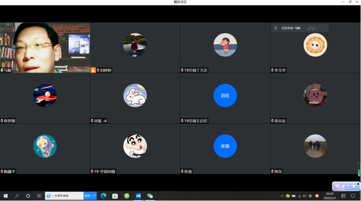Toggle system volume icon in the tray
Screen dimensions: 361x201
tap(304, 196)
